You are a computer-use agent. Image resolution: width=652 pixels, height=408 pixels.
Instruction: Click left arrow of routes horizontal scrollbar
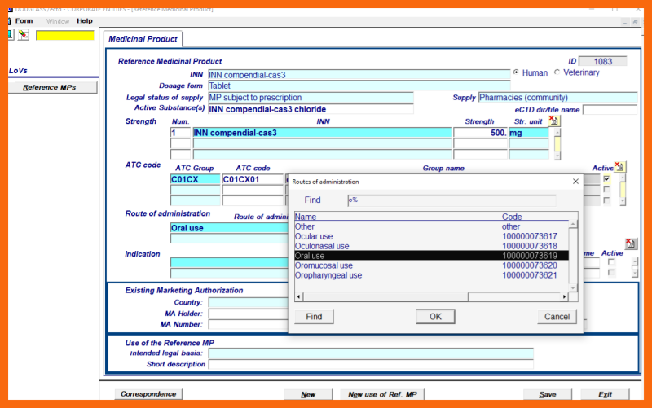299,296
